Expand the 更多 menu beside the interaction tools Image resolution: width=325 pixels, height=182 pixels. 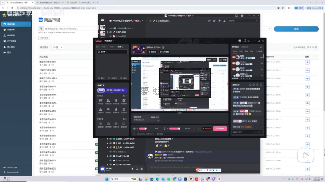click(125, 96)
